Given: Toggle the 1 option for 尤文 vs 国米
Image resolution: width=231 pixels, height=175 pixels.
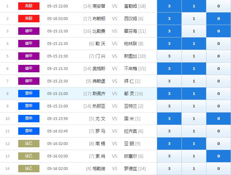Looking at the screenshot, I should pyautogui.click(x=194, y=119).
